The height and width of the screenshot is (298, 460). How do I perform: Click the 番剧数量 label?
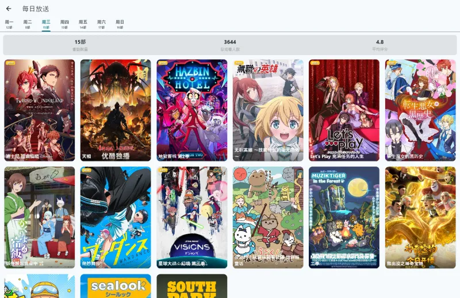tap(80, 49)
